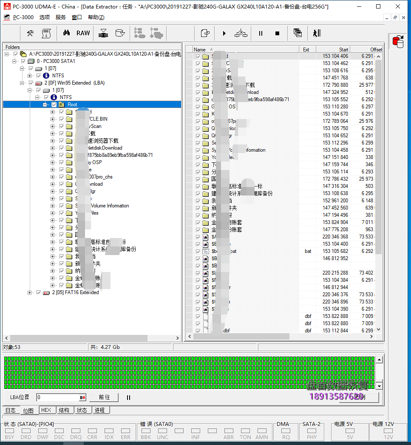Sort file list by Start column header
This screenshot has height=445, width=411.
(x=333, y=49)
